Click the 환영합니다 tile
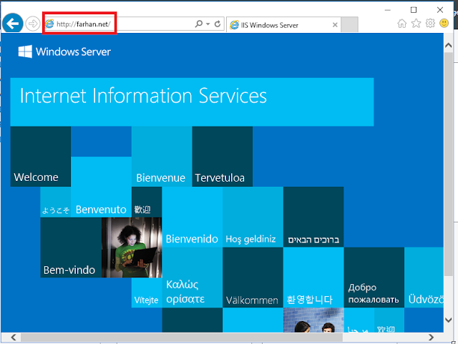The image size is (458, 344). (x=313, y=277)
